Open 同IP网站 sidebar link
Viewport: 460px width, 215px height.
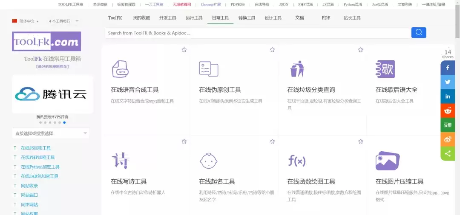point(29,204)
